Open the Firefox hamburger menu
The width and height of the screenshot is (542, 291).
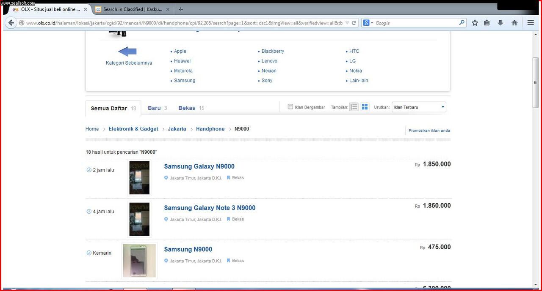click(531, 23)
